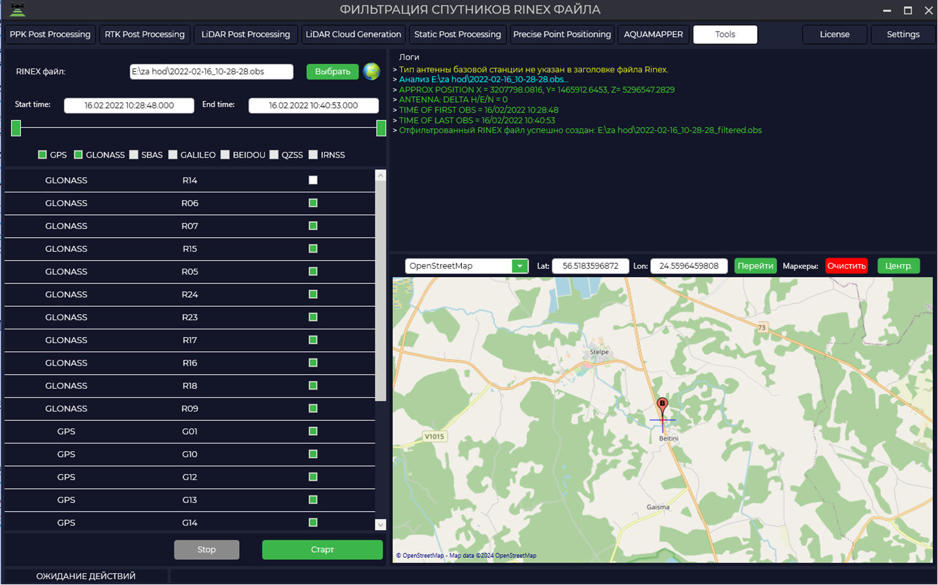Select the AQUAMAPPER tab

pyautogui.click(x=653, y=34)
